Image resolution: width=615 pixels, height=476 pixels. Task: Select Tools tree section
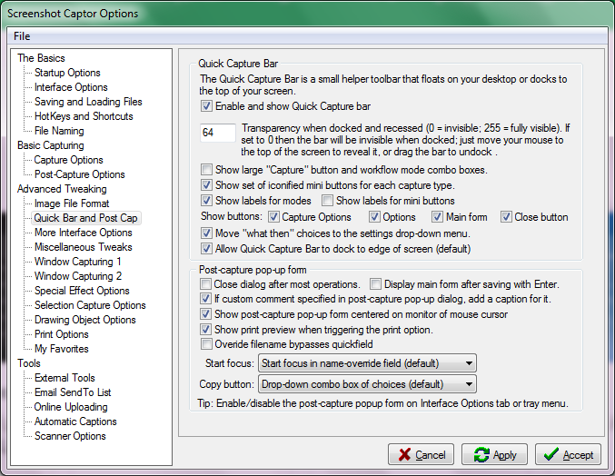tap(29, 363)
